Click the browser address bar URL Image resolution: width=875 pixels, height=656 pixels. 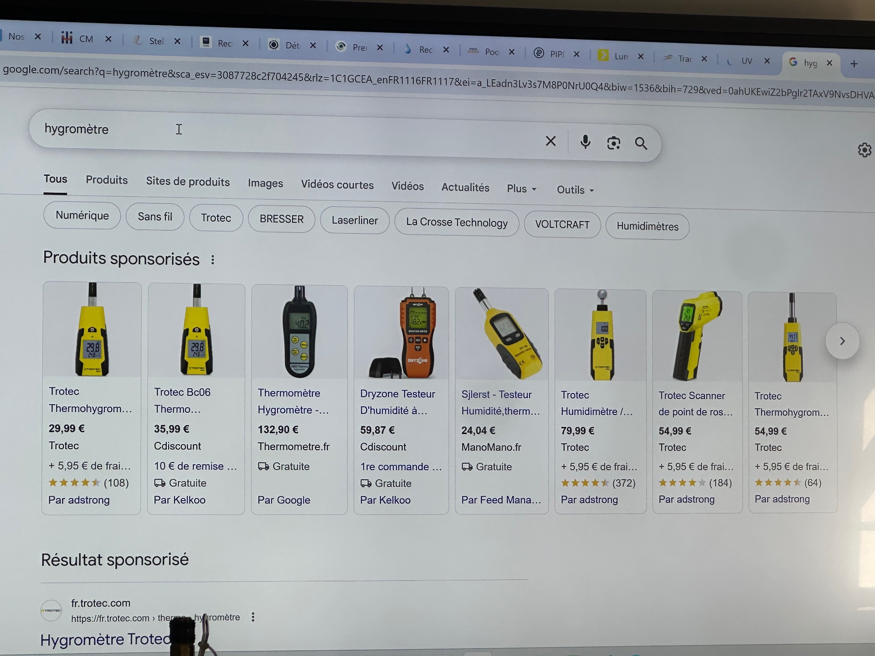point(437,82)
